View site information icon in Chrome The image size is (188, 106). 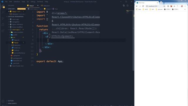(x=147, y=6)
